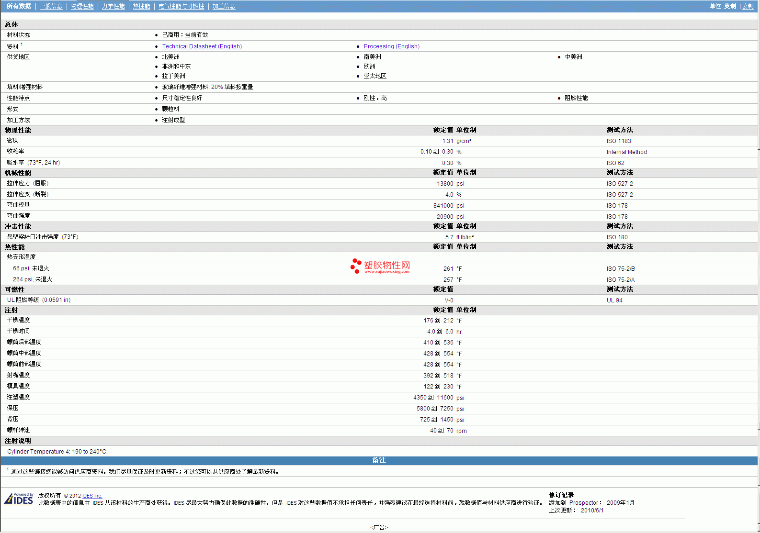Click the blue 备注 header bar
Screen dimensions: 760x533
tap(379, 460)
